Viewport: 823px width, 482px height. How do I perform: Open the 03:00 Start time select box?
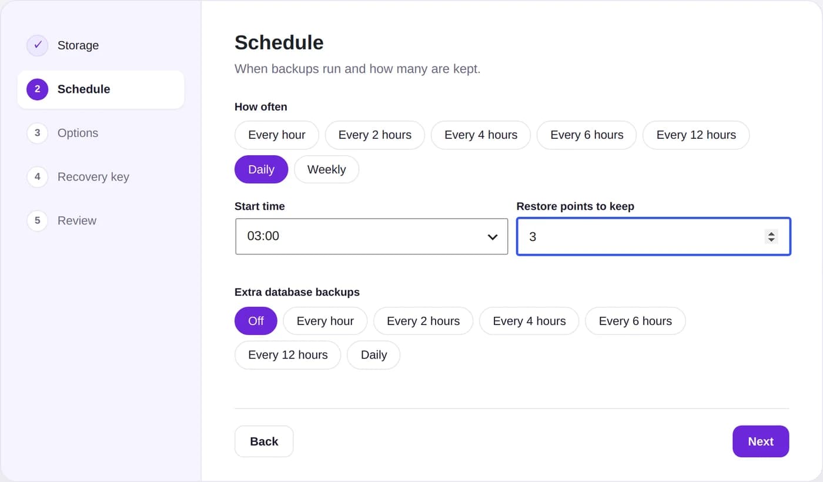click(x=372, y=236)
